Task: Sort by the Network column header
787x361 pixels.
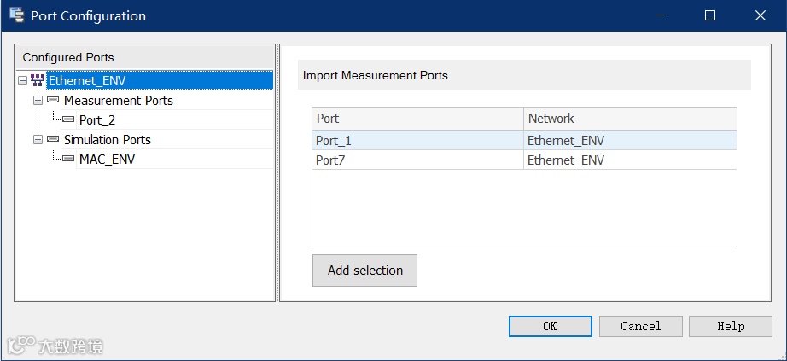Action: [x=629, y=119]
